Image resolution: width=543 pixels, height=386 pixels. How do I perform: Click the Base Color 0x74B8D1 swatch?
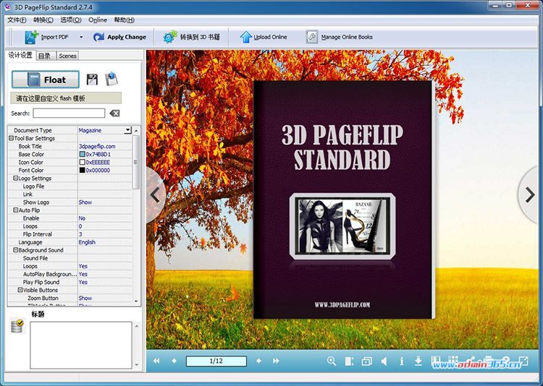click(82, 154)
